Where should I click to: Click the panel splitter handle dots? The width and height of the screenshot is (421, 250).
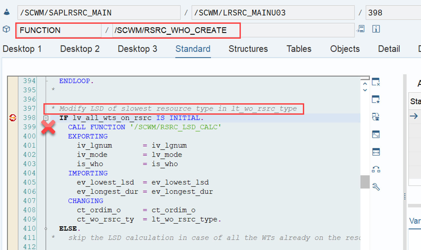pyautogui.click(x=405, y=196)
